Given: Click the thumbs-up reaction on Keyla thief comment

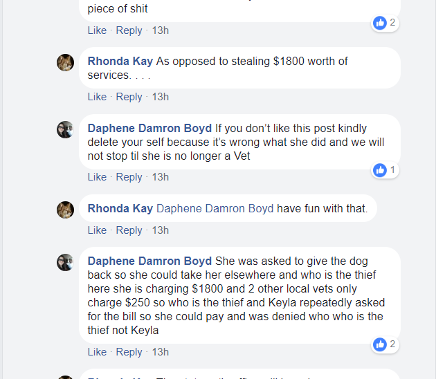Looking at the screenshot, I should coord(380,344).
